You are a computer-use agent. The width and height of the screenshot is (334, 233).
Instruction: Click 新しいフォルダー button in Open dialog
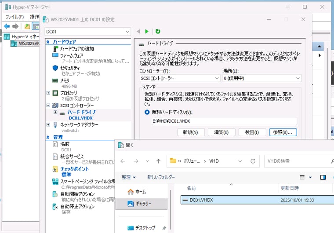[161, 177]
